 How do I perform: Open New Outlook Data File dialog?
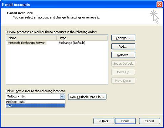coord(87,97)
